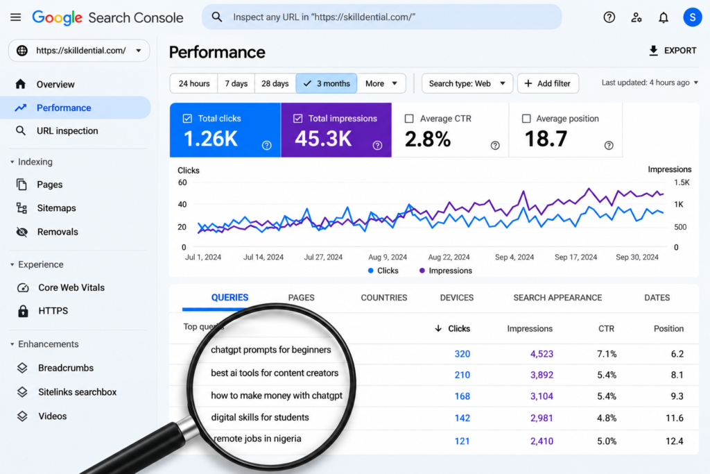Click the EXPORT button label
The height and width of the screenshot is (474, 710).
[680, 50]
